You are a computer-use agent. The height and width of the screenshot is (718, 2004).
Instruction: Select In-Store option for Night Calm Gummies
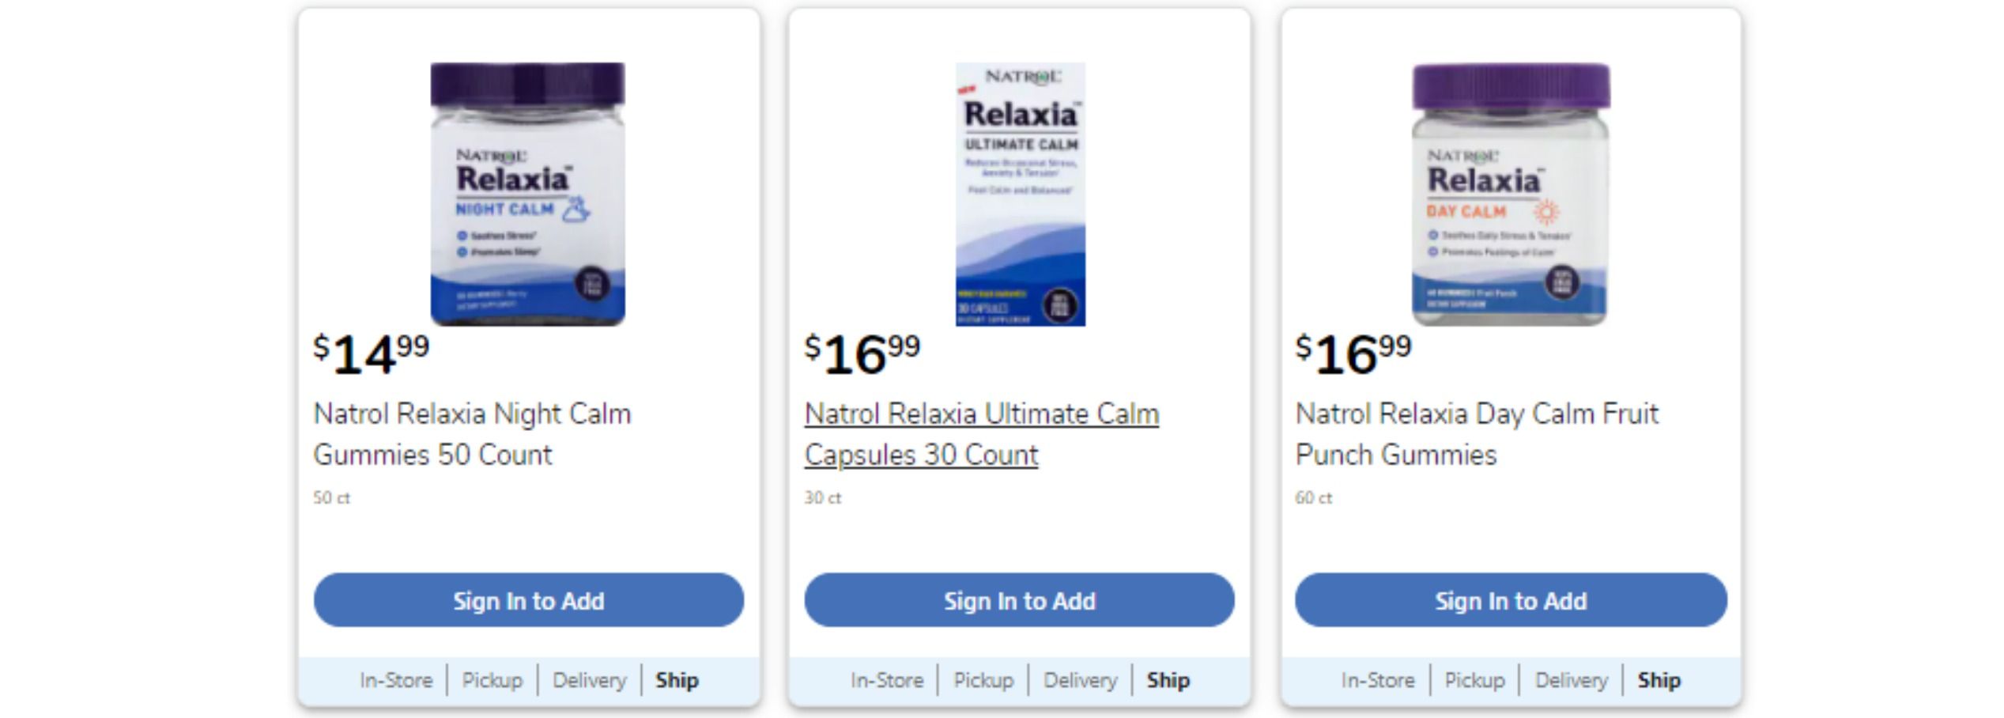click(396, 680)
